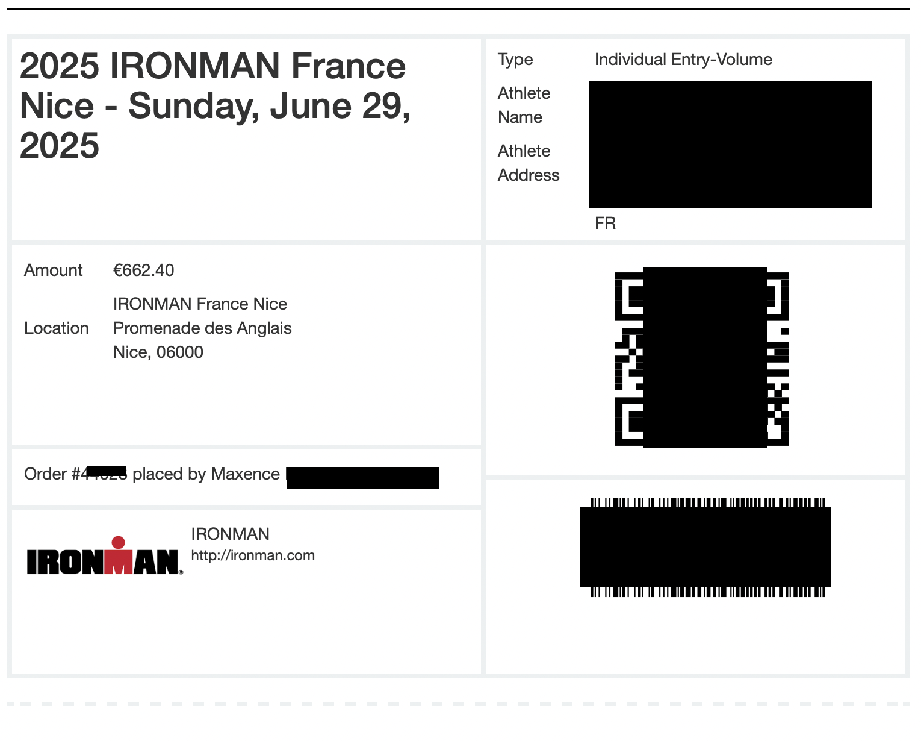Select the Promenade des Anglais address line
The image size is (921, 741).
coord(202,328)
